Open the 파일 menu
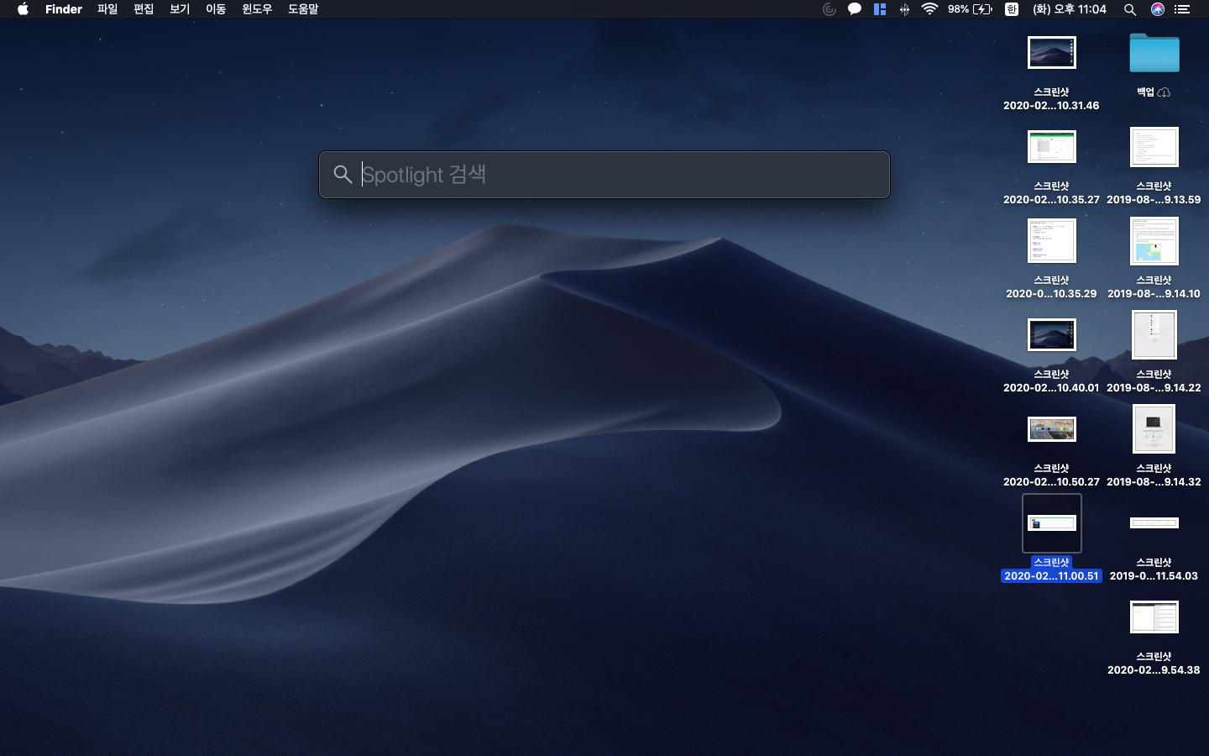The height and width of the screenshot is (756, 1209). (x=107, y=9)
